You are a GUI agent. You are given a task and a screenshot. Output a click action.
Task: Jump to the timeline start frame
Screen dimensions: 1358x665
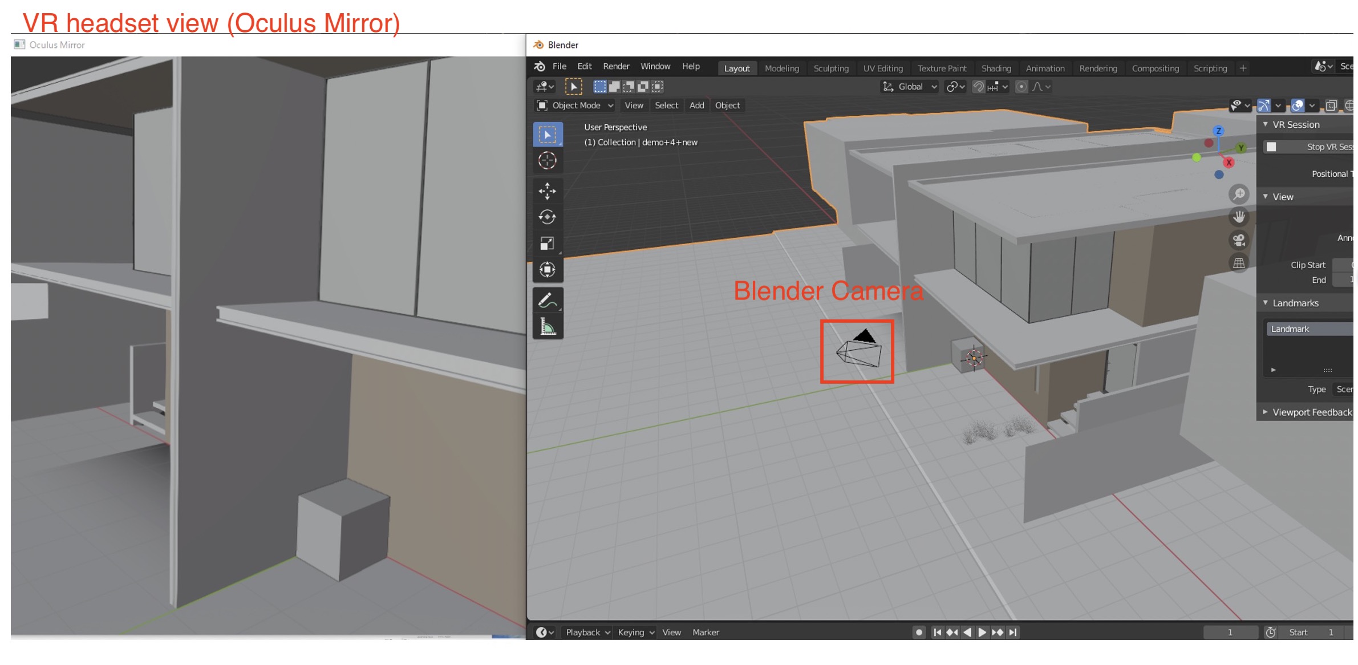(937, 632)
